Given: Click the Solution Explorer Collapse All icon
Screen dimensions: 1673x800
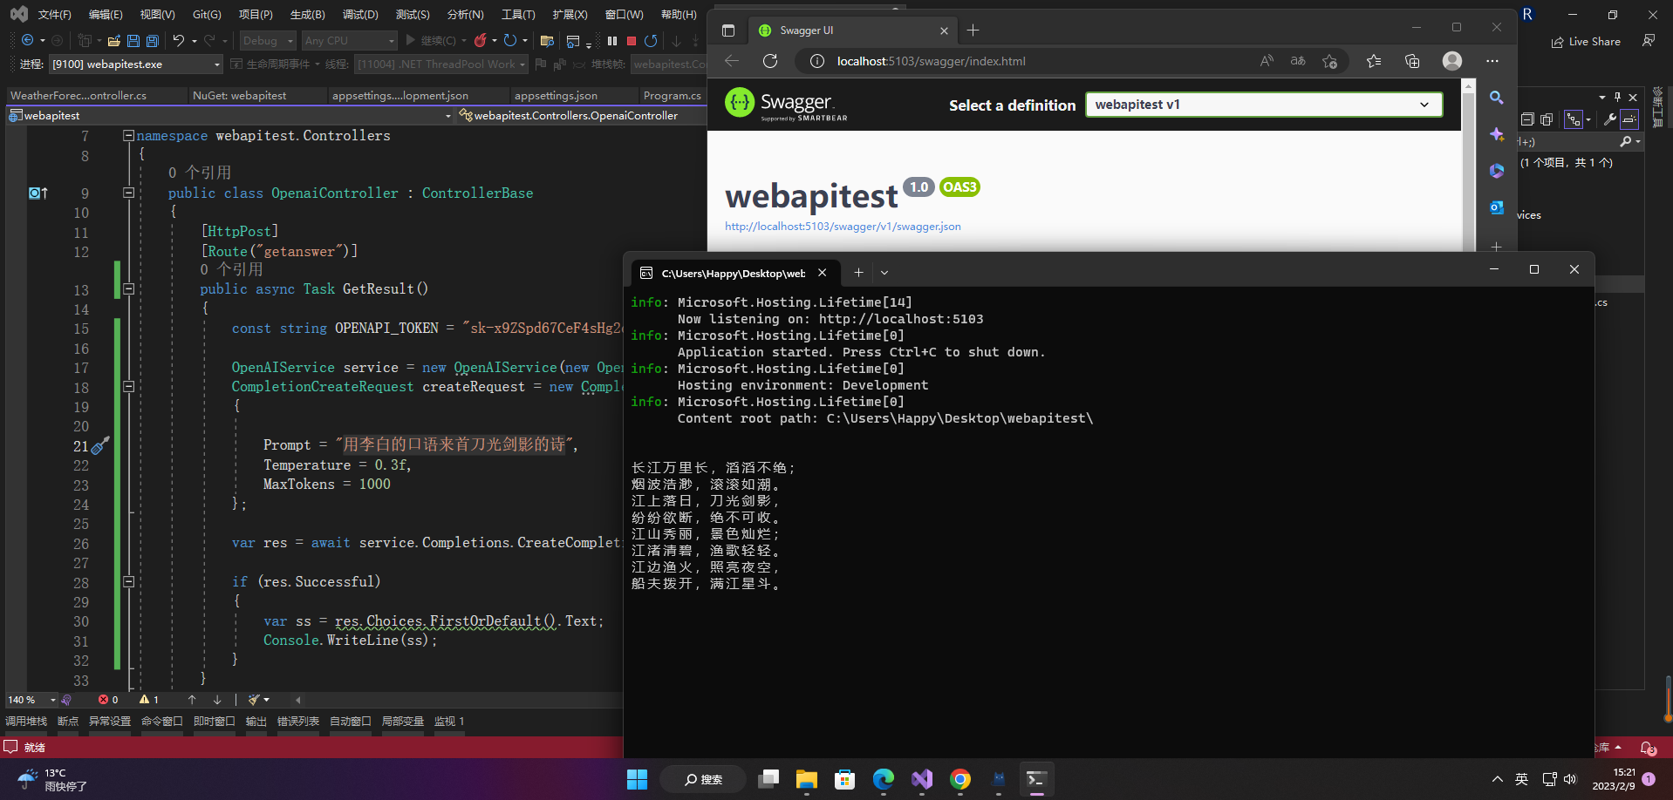Looking at the screenshot, I should click(1527, 119).
